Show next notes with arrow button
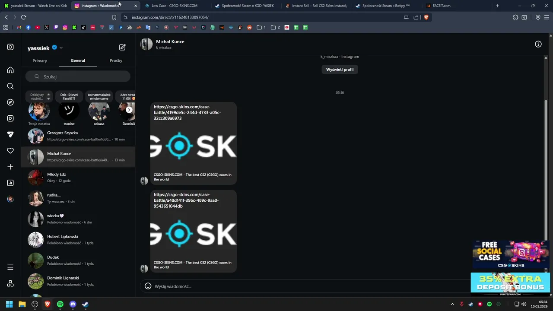This screenshot has width=553, height=311. tap(129, 110)
